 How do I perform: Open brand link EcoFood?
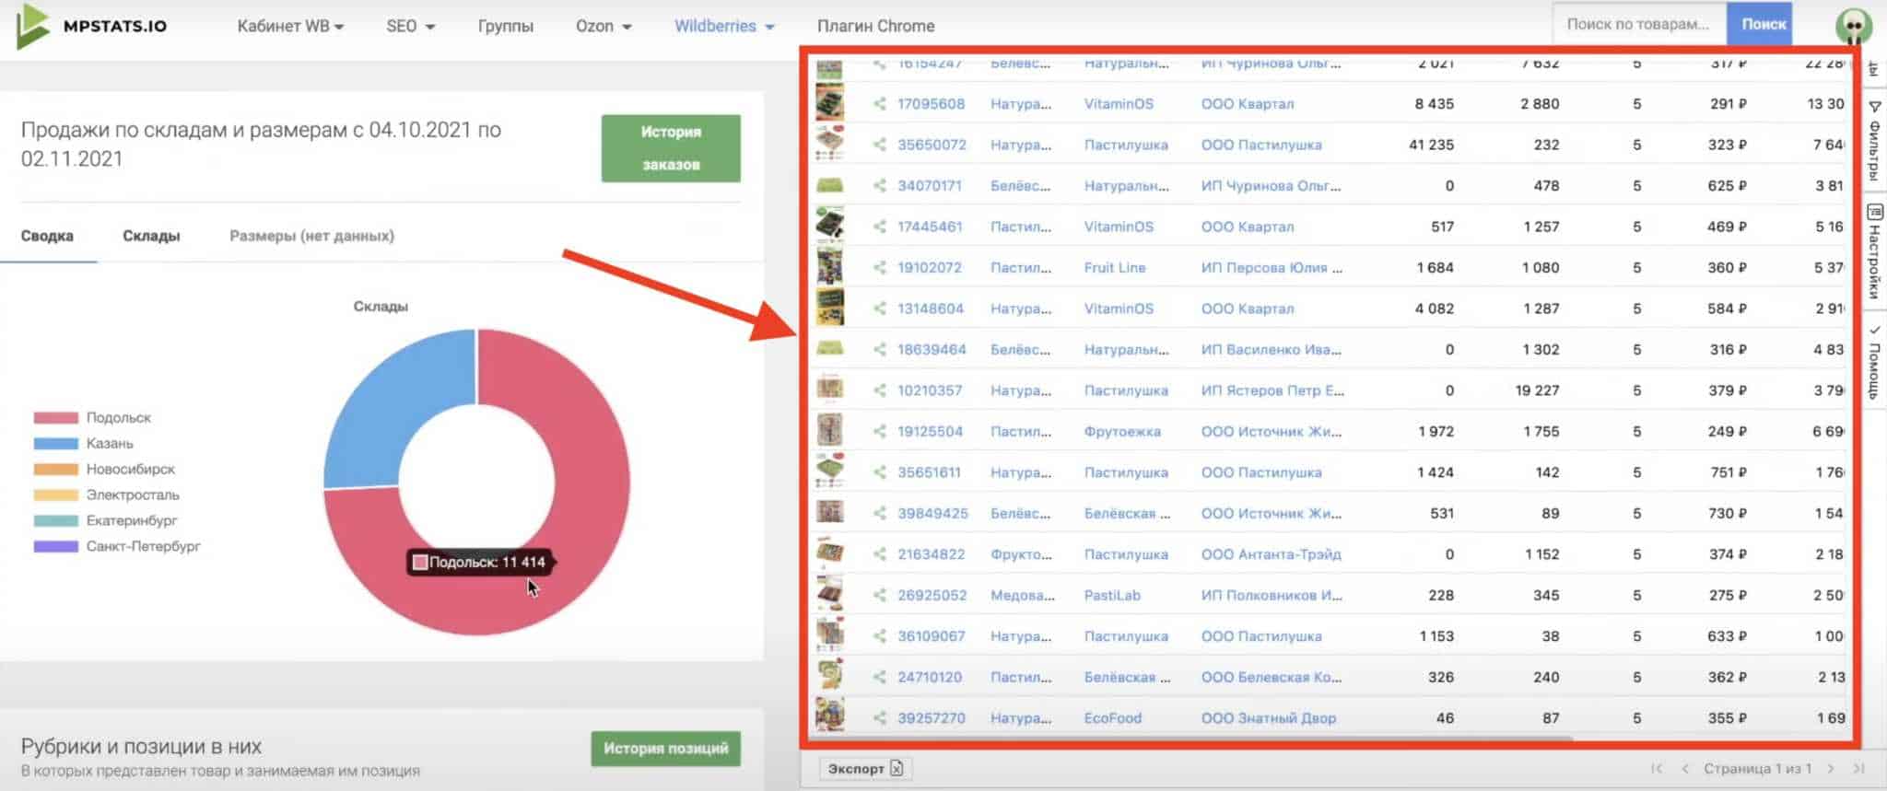click(x=1112, y=718)
